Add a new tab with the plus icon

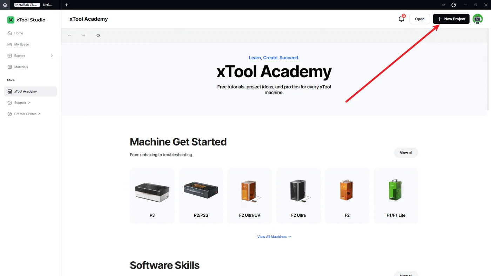(x=66, y=5)
